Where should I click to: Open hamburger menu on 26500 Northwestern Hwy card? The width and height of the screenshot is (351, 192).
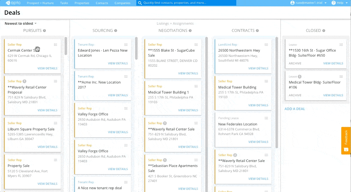(x=266, y=45)
